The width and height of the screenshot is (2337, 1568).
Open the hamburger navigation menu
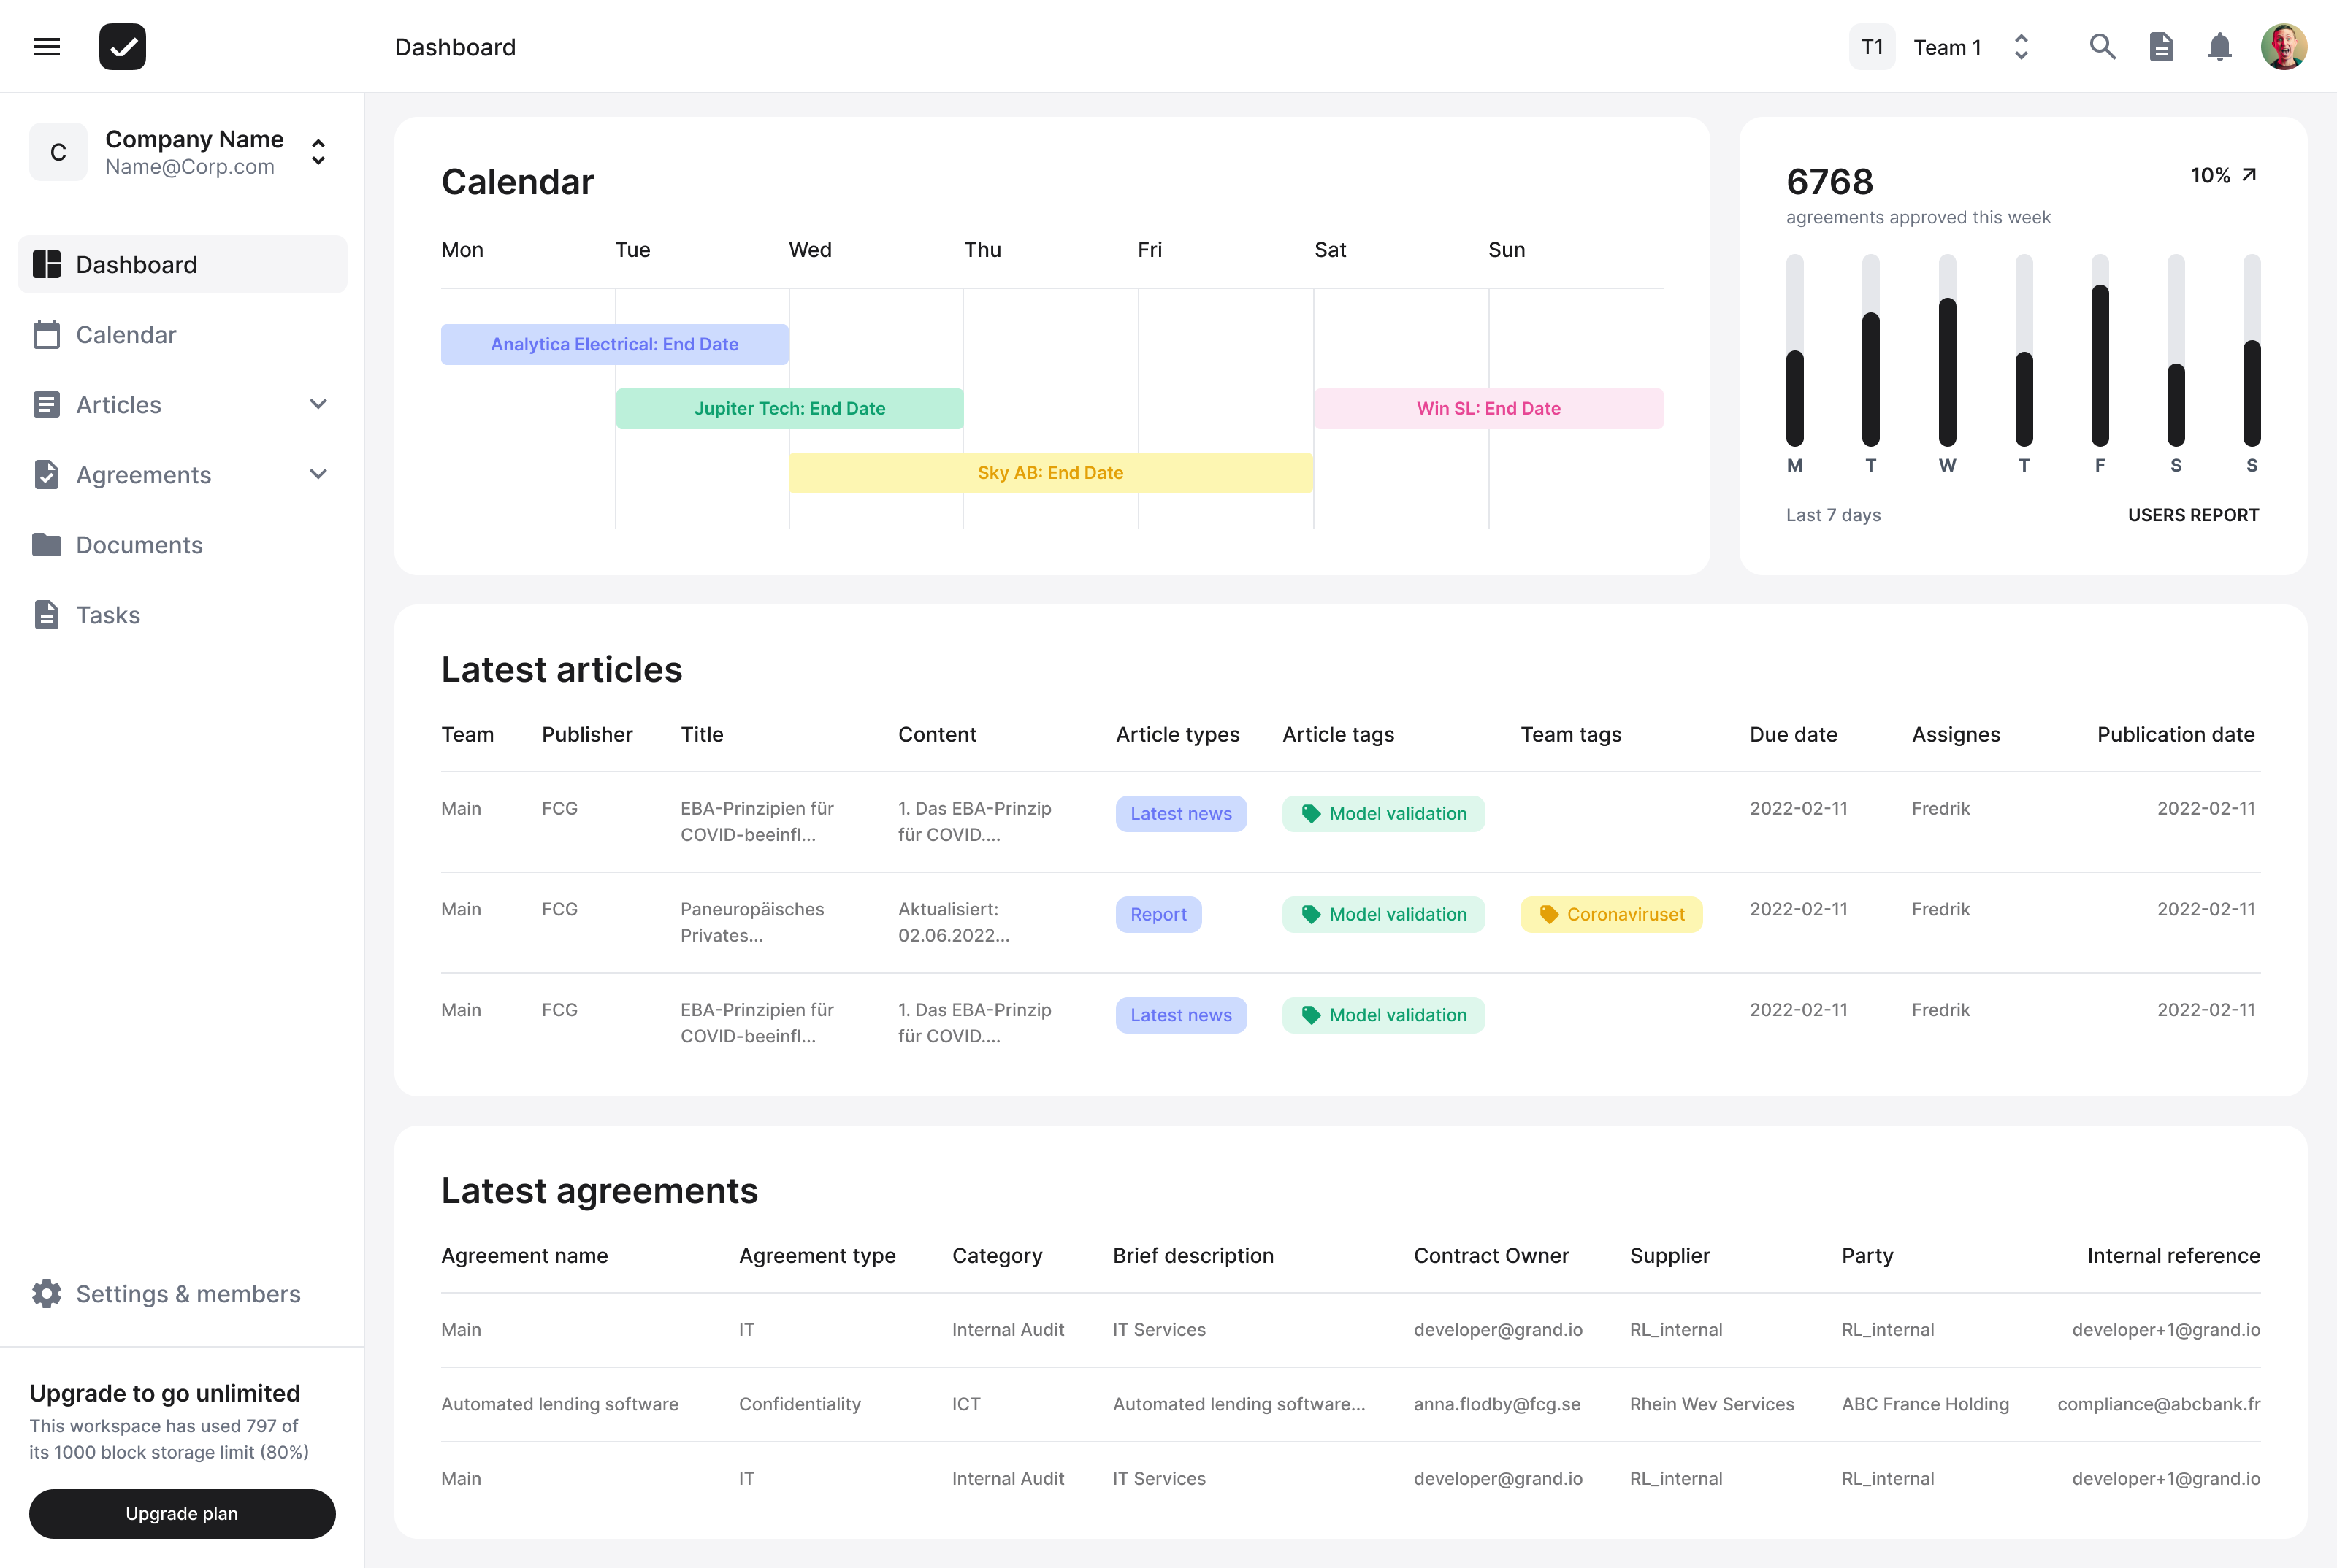coord(46,46)
